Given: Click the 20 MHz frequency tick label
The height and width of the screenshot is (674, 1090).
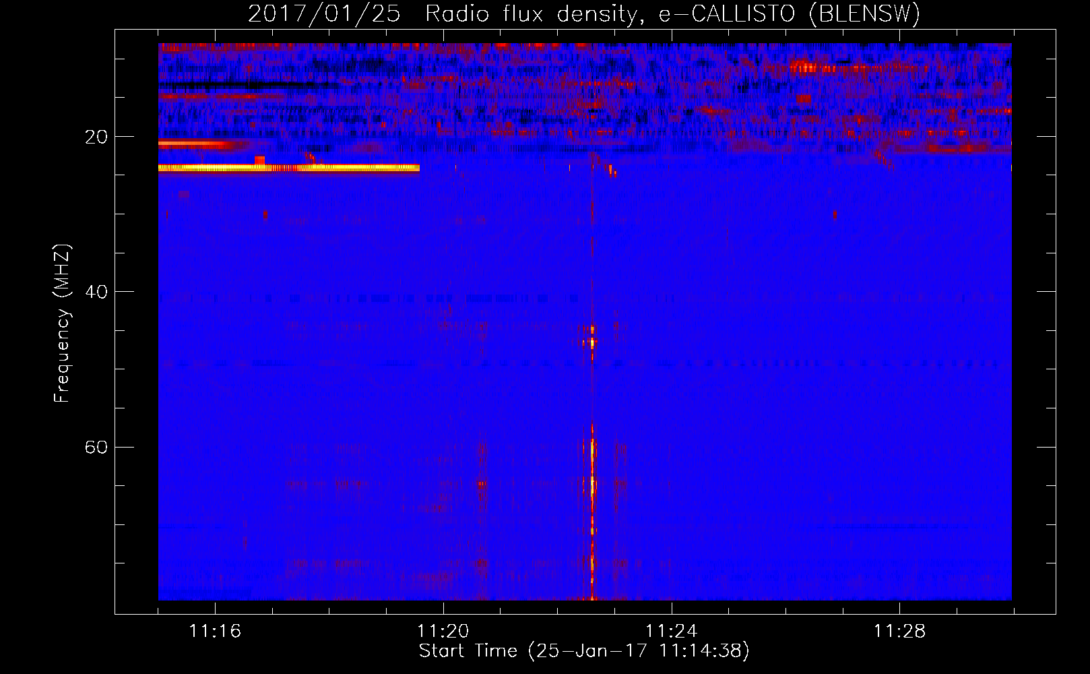Looking at the screenshot, I should (96, 137).
